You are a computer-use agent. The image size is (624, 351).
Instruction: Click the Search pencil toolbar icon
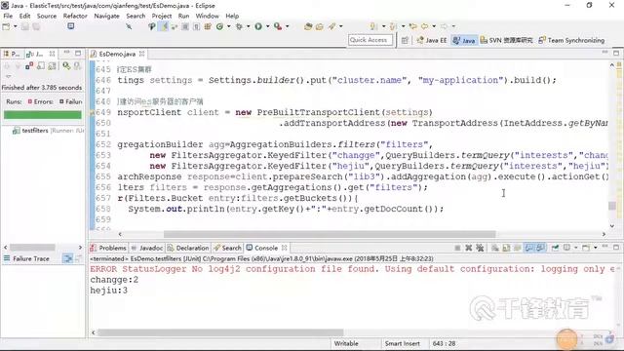pos(331,26)
